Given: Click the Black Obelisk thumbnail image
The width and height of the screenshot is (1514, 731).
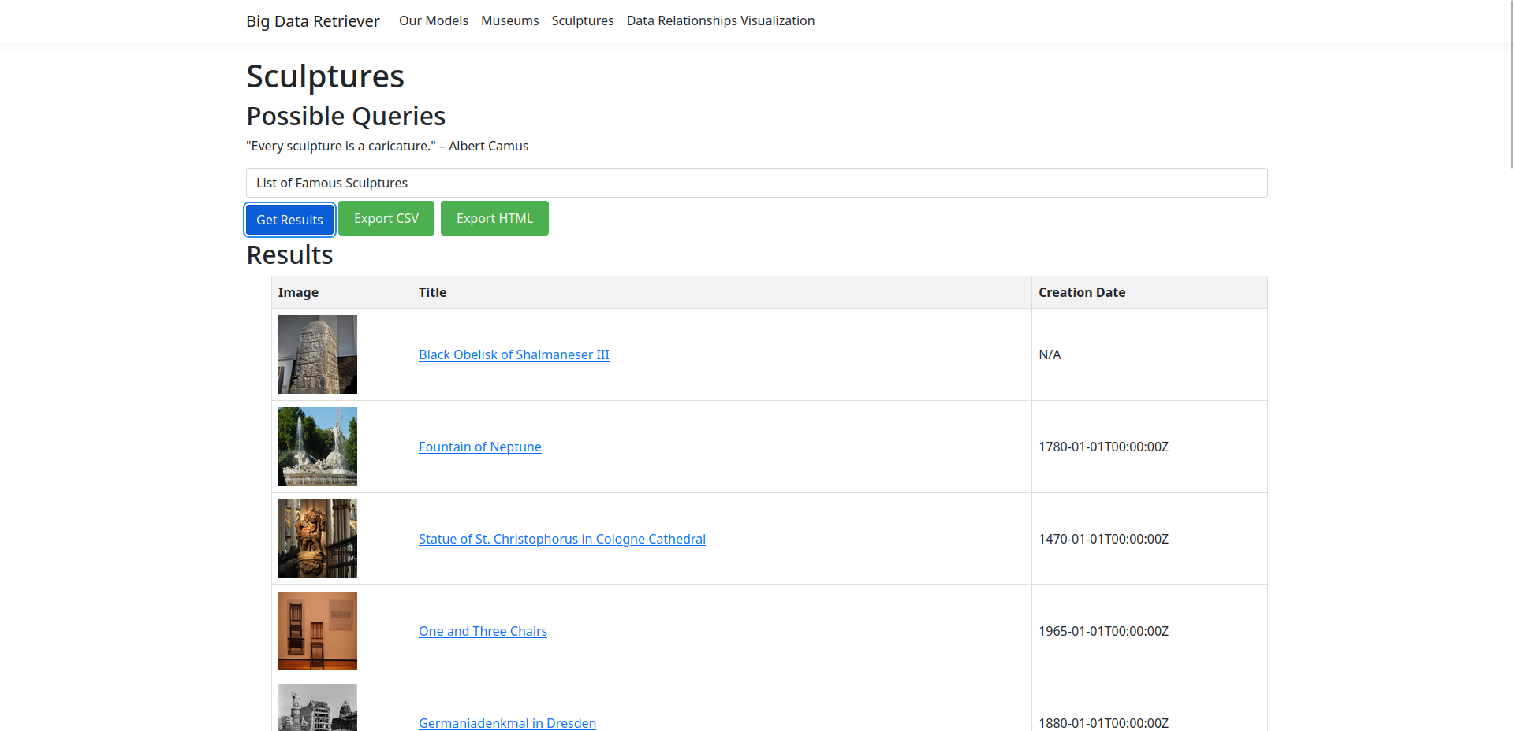Looking at the screenshot, I should (317, 354).
